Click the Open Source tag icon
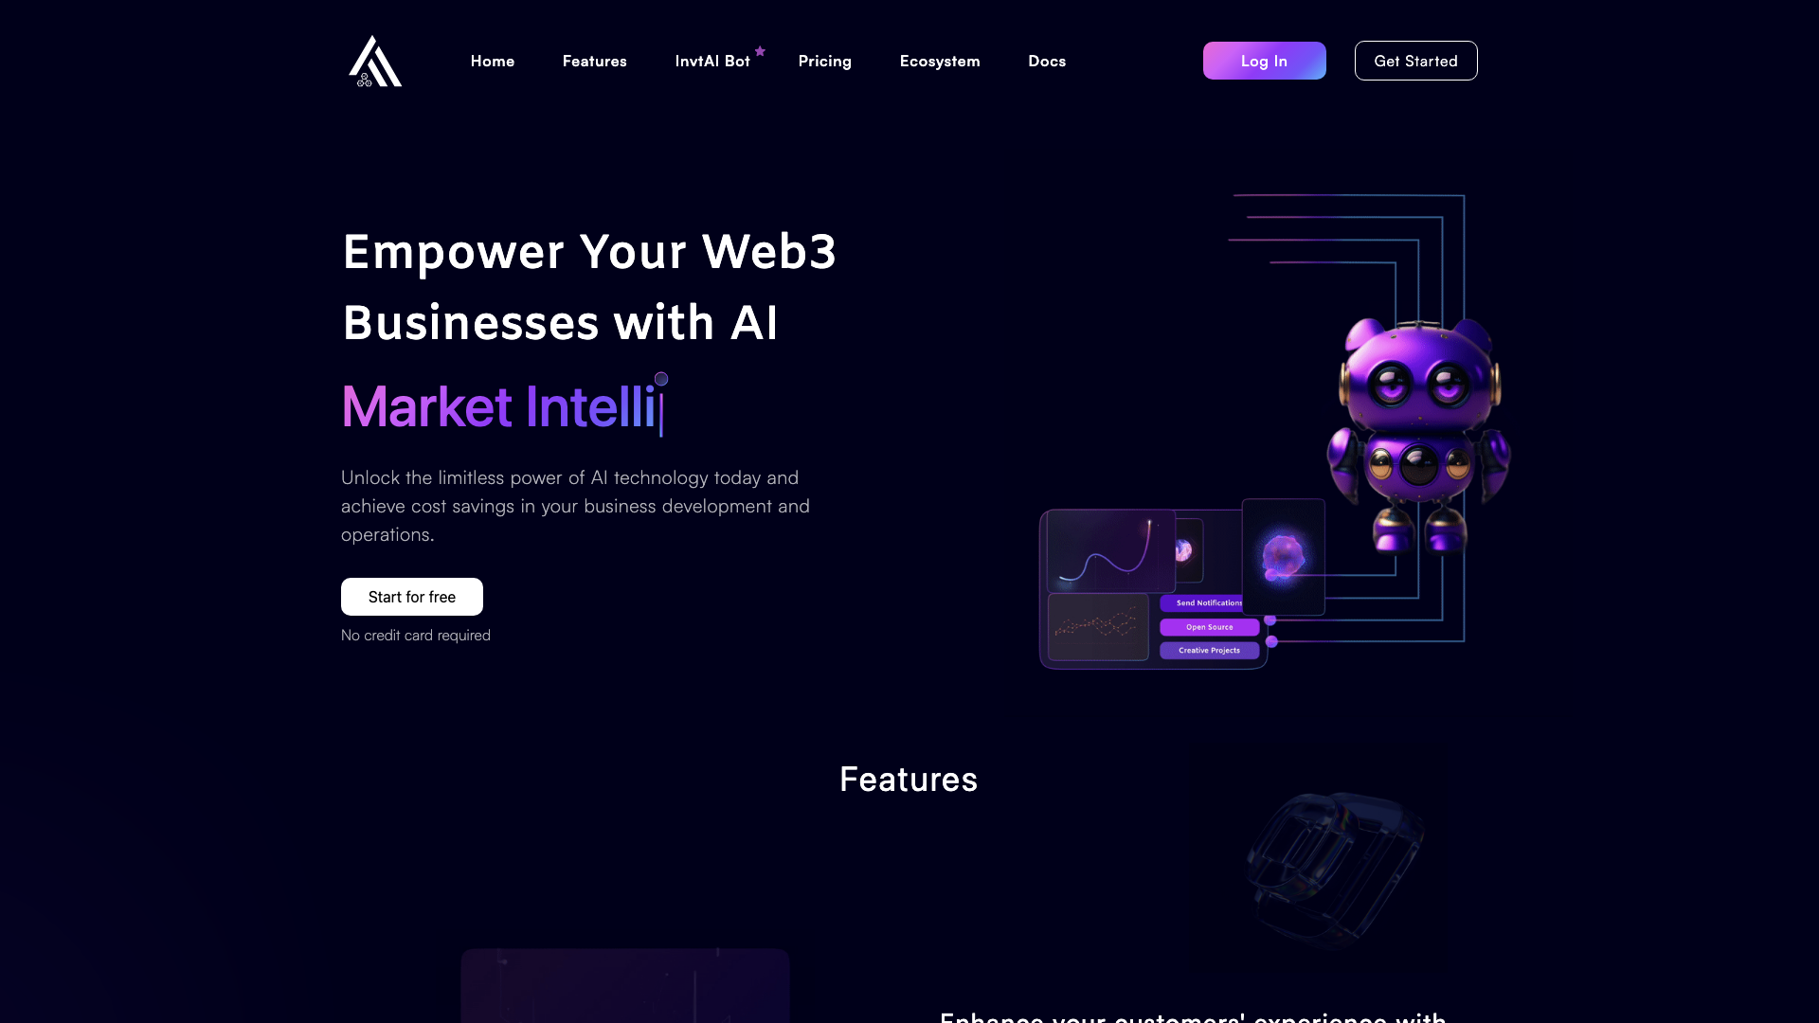 point(1209,626)
